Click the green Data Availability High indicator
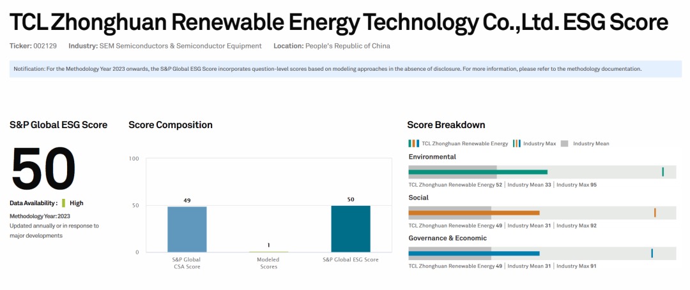Image resolution: width=690 pixels, height=290 pixels. (64, 203)
